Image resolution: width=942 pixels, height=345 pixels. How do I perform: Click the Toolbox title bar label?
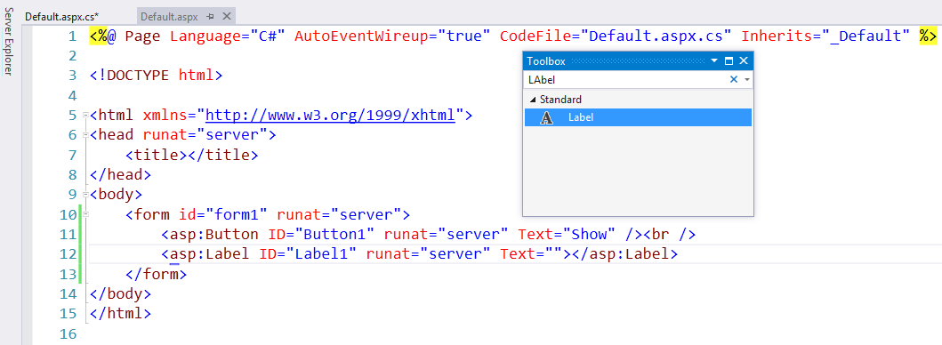[x=546, y=60]
